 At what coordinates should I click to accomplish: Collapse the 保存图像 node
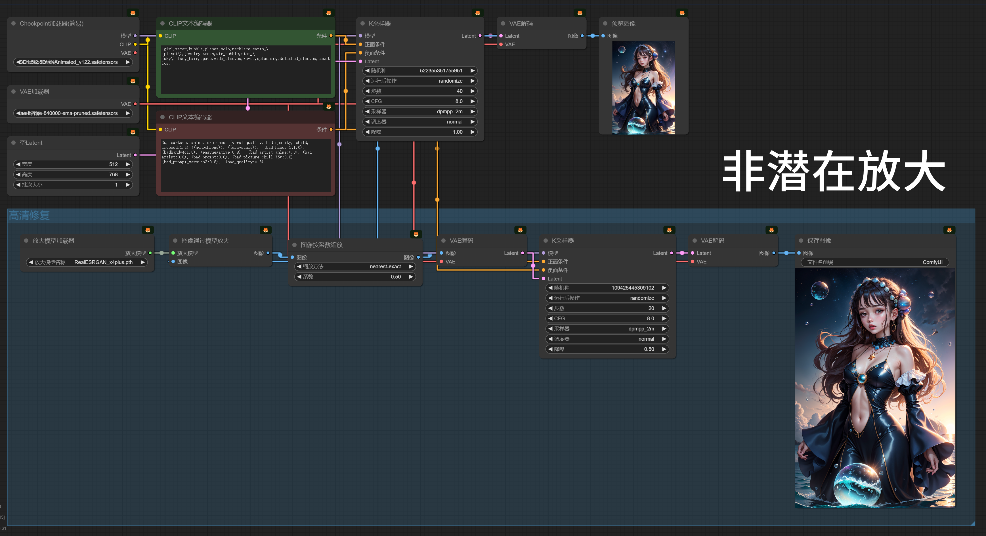(x=801, y=240)
